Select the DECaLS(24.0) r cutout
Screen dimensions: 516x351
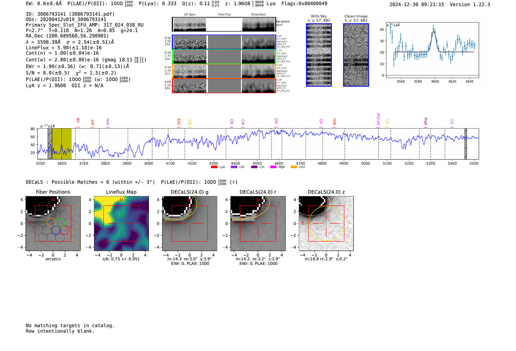(x=258, y=223)
